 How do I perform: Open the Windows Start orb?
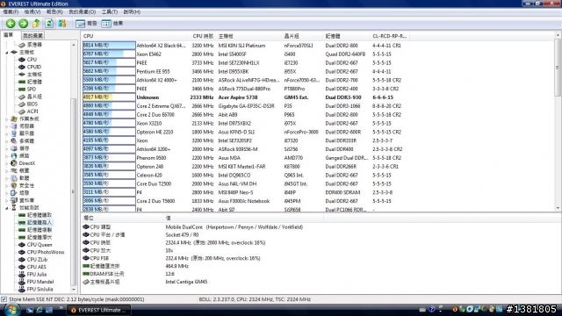click(x=11, y=310)
